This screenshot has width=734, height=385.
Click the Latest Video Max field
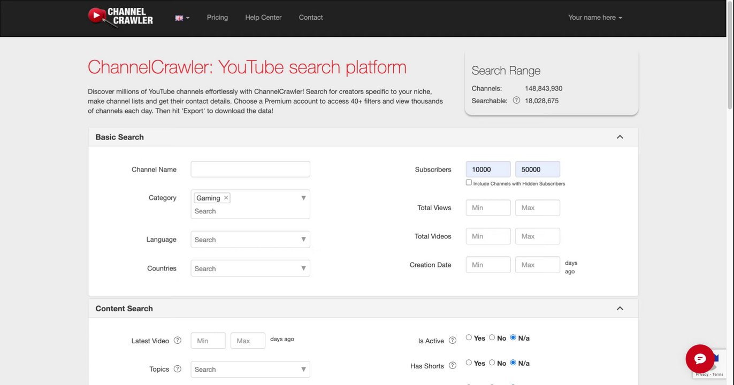248,341
